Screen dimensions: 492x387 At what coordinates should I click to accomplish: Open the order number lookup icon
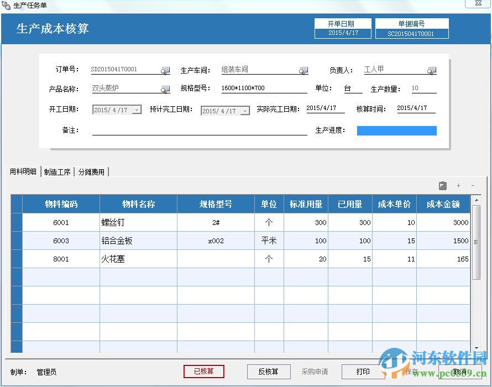point(165,70)
